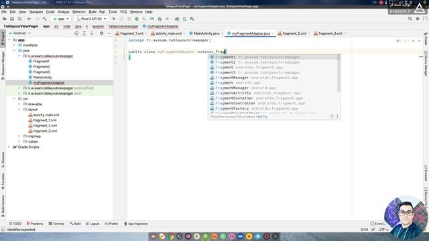Open App Inspection tool window
Image resolution: width=429 pixels, height=241 pixels.
(x=136, y=224)
